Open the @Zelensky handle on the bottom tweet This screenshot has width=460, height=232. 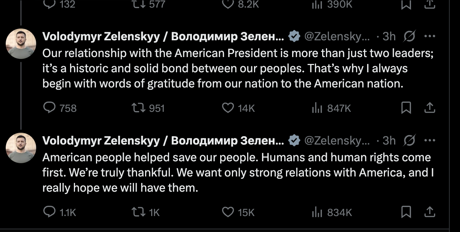(337, 141)
